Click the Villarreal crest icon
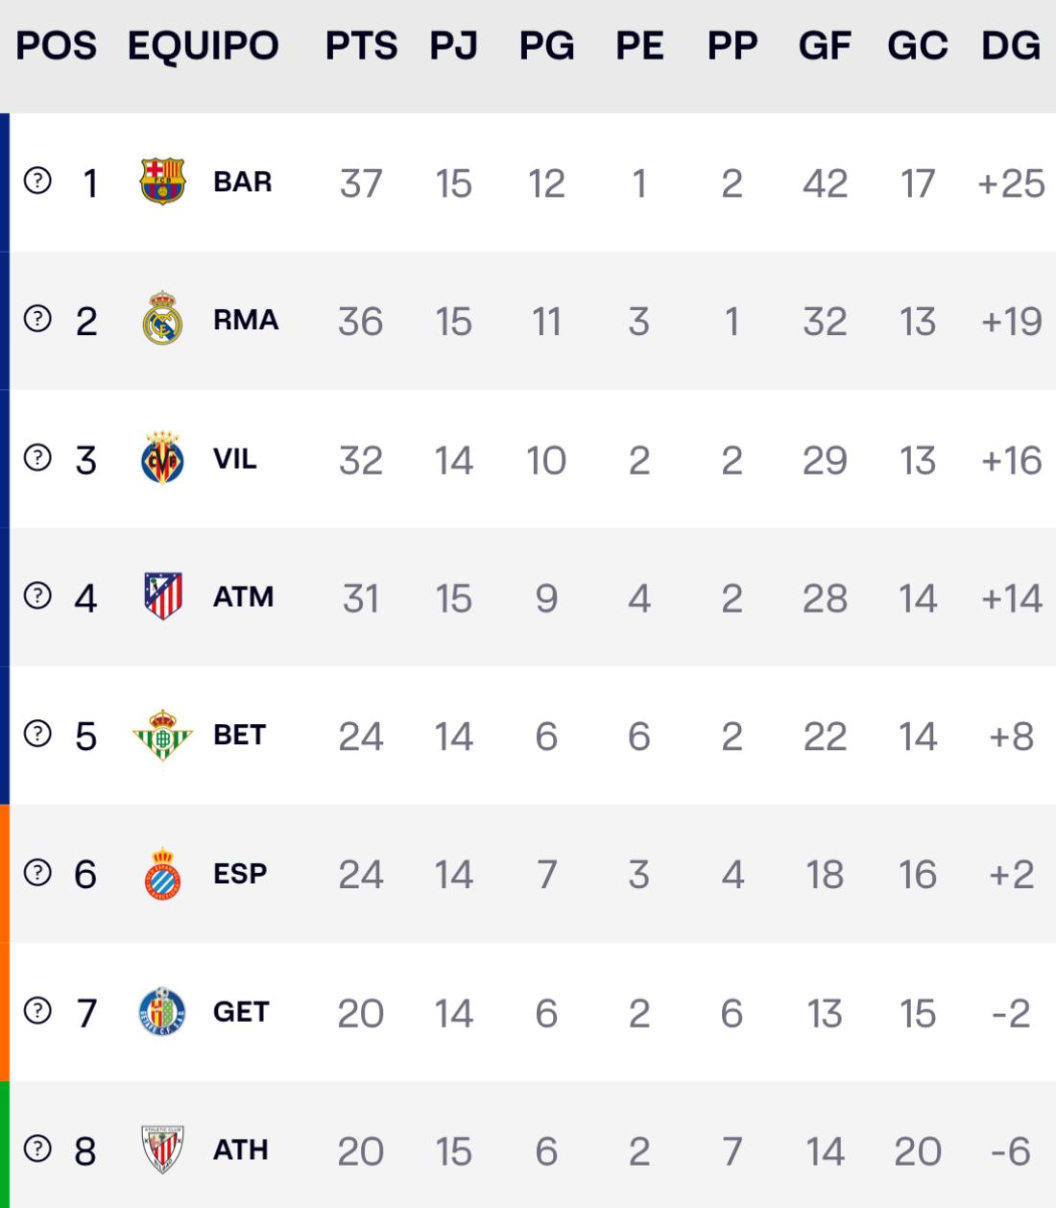The image size is (1056, 1208). tap(162, 458)
